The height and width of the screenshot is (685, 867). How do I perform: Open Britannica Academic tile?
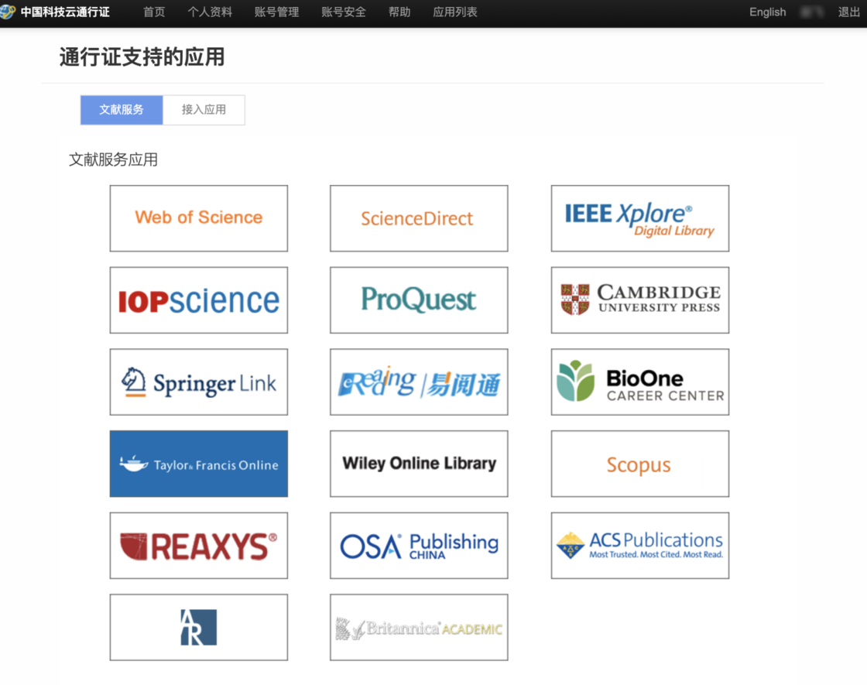pyautogui.click(x=419, y=628)
